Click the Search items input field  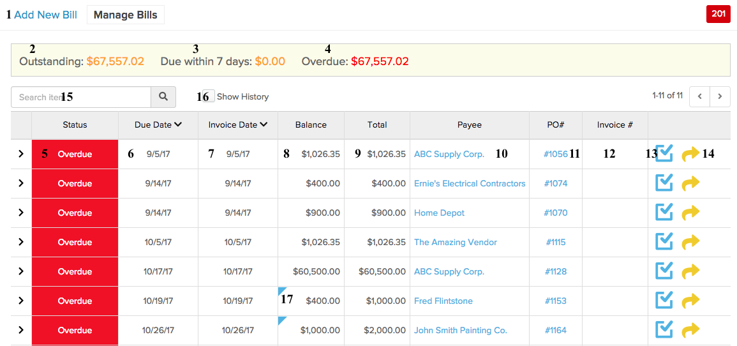point(81,97)
